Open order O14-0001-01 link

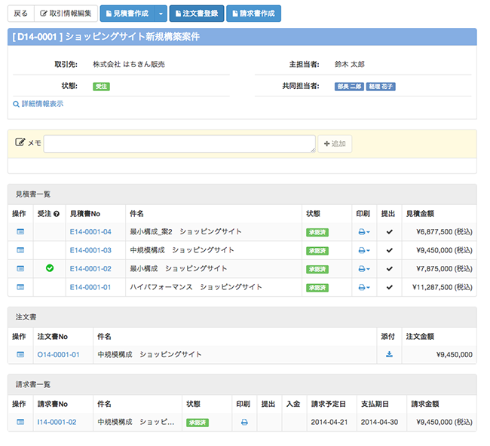point(59,355)
